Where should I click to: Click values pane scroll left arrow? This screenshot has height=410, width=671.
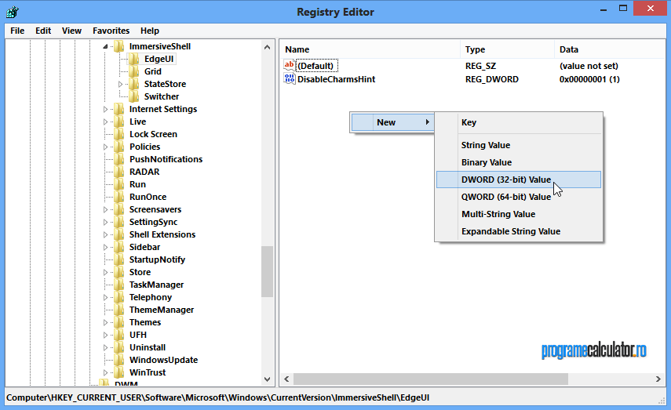286,379
